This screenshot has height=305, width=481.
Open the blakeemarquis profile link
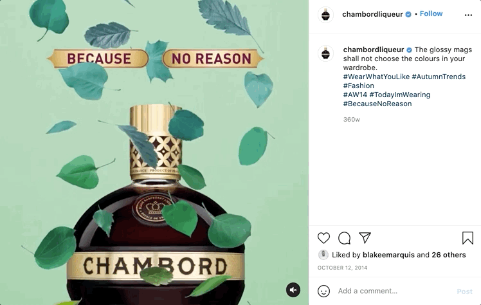click(x=388, y=255)
